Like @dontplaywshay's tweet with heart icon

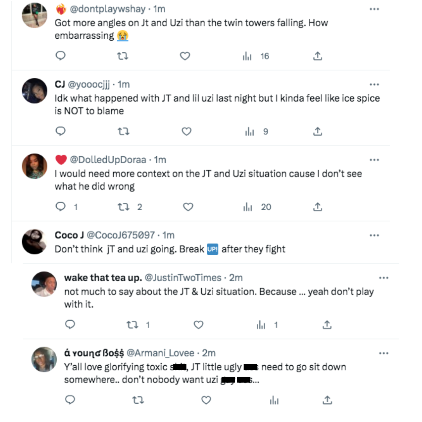(185, 56)
